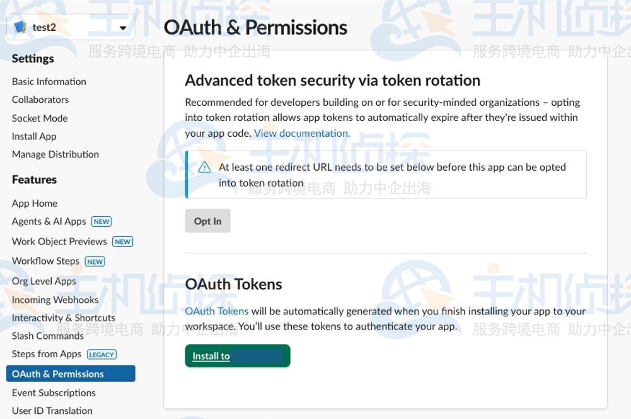Select App Home in sidebar
The width and height of the screenshot is (631, 419).
point(35,203)
